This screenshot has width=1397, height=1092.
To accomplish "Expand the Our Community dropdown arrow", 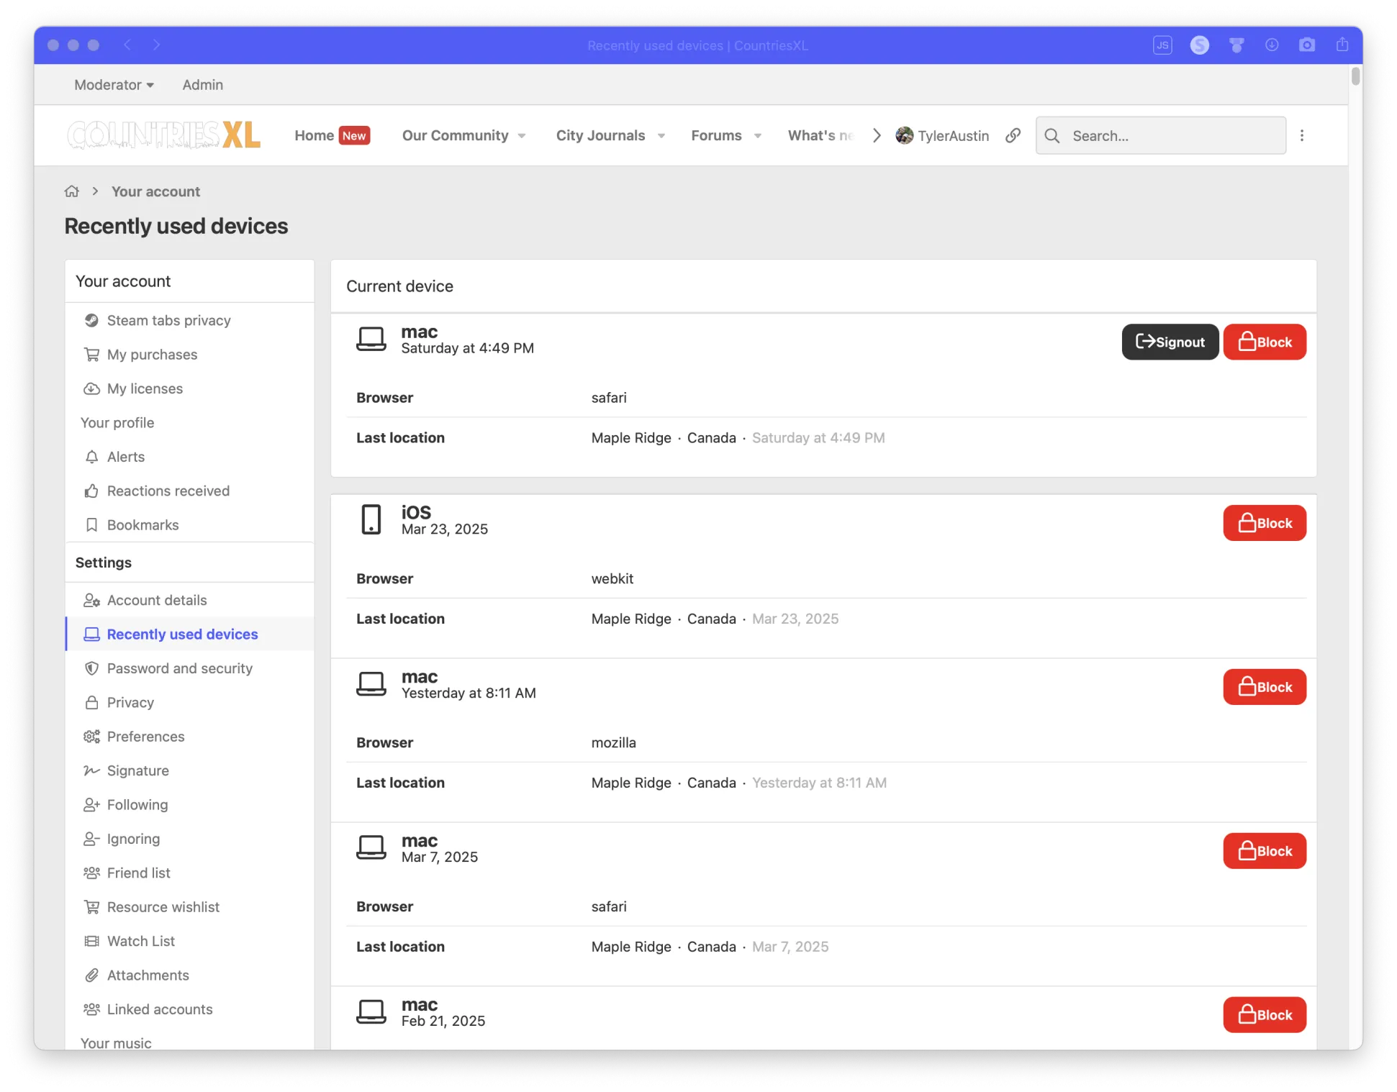I will [522, 136].
